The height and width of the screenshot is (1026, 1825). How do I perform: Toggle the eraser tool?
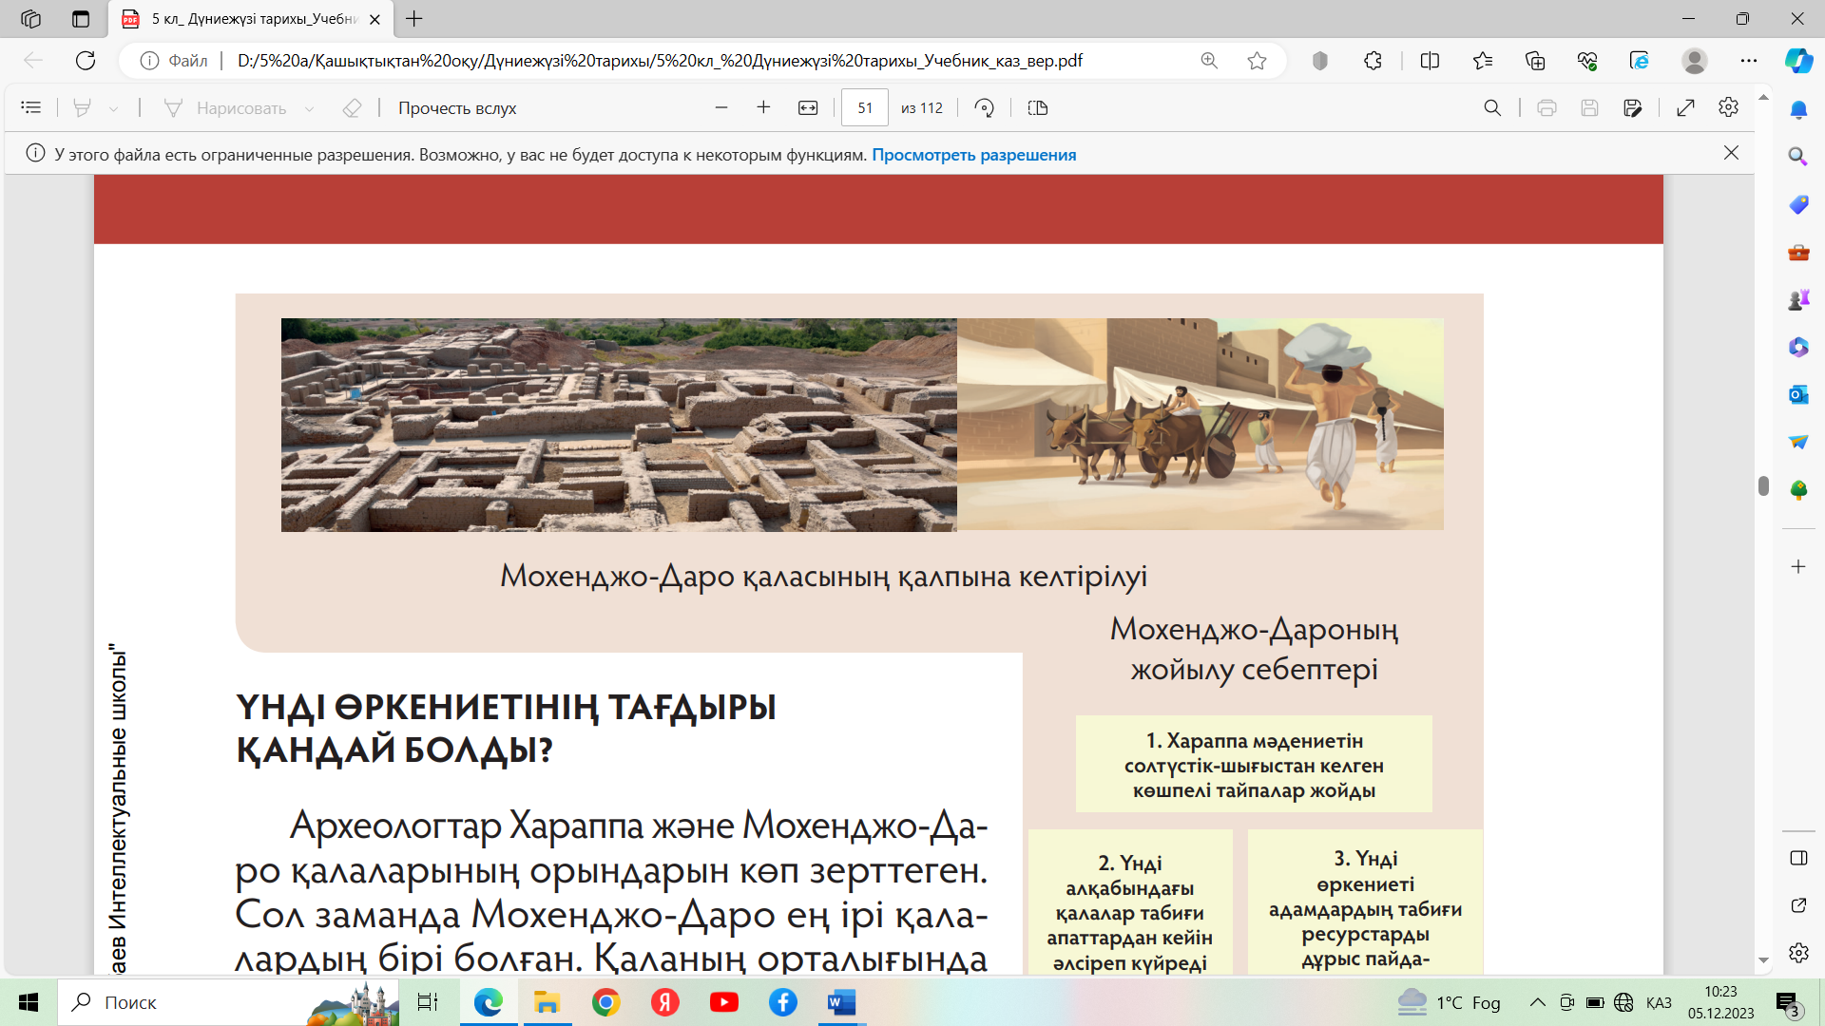coord(352,108)
